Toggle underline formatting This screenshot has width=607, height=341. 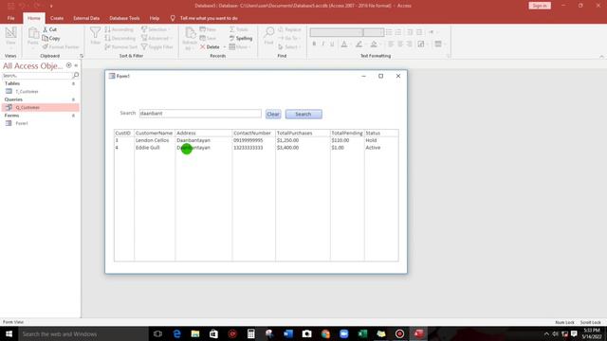tap(332, 45)
